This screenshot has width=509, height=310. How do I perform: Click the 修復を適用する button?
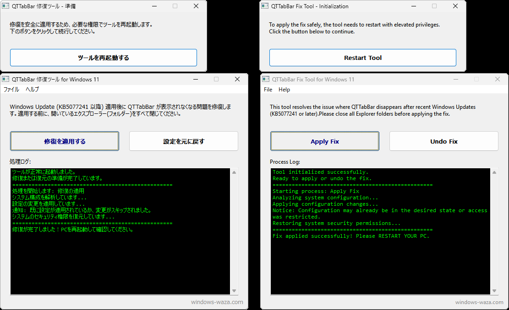[x=65, y=141]
